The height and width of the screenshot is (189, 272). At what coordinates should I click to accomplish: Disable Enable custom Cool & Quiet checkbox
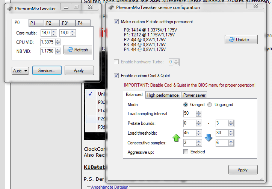[116, 76]
